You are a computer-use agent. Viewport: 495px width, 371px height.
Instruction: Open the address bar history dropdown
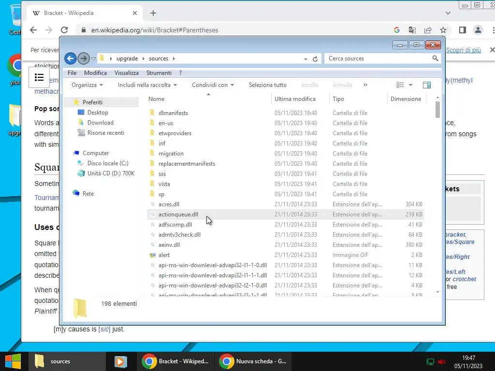pos(306,59)
